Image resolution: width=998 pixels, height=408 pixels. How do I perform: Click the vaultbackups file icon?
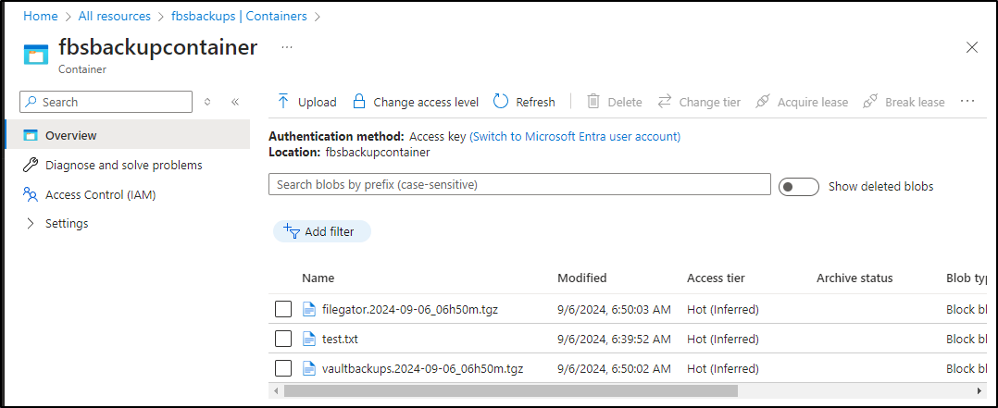(308, 368)
